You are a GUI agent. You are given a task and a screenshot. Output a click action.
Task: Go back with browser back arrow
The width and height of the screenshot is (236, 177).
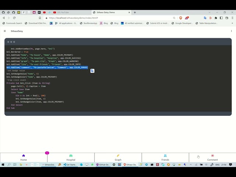click(4, 18)
